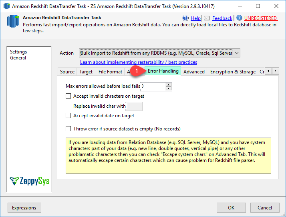The width and height of the screenshot is (286, 217).
Task: Decrease max errors with down arrow
Action: tap(169, 89)
